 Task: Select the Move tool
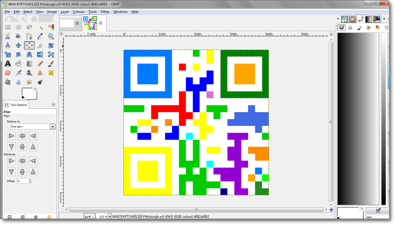(18, 45)
